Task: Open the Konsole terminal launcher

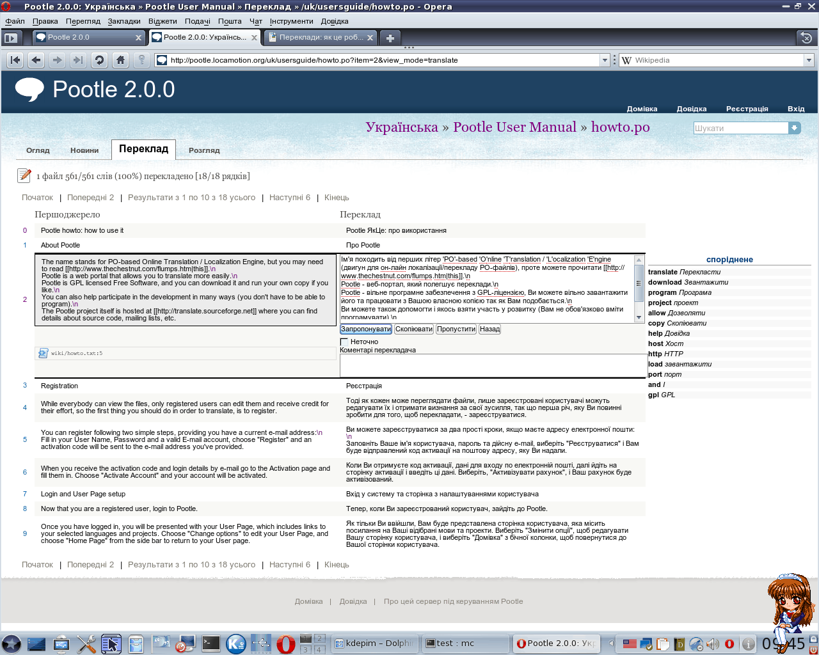Action: pos(211,643)
